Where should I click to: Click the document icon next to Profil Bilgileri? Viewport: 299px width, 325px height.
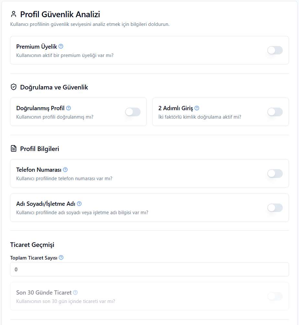tap(14, 149)
